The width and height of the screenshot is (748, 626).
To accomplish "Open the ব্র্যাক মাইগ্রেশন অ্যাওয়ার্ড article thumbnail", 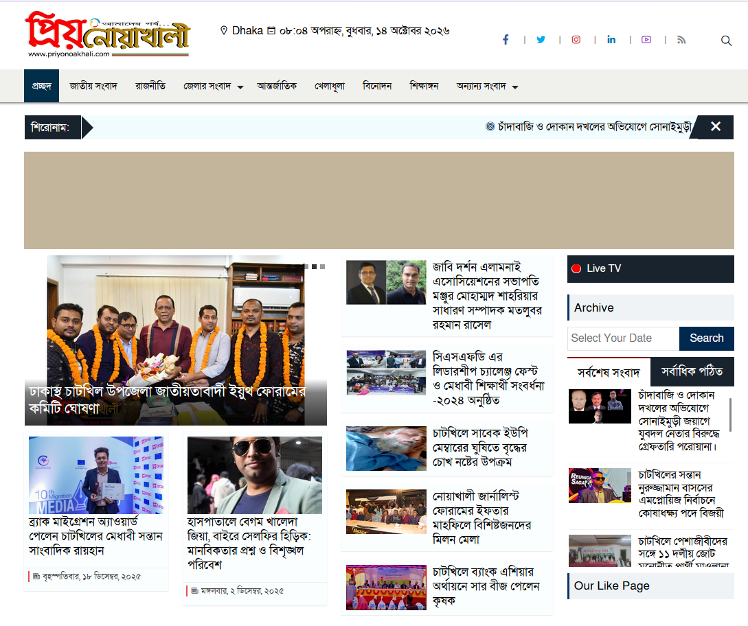I will [96, 476].
